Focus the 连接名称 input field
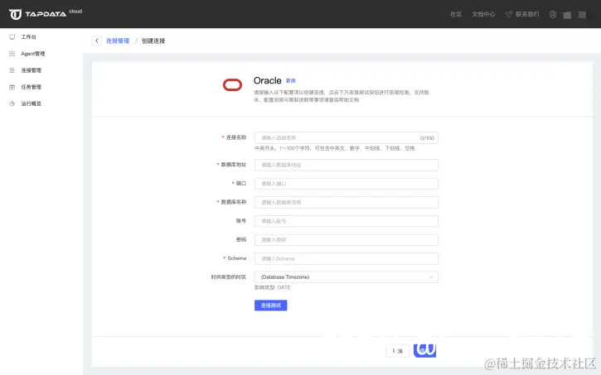This screenshot has width=601, height=375. point(347,137)
